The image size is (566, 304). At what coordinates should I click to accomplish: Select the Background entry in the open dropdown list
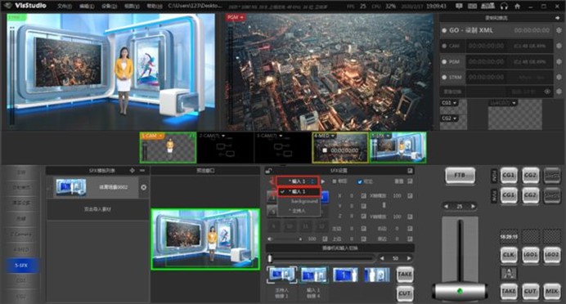point(304,201)
